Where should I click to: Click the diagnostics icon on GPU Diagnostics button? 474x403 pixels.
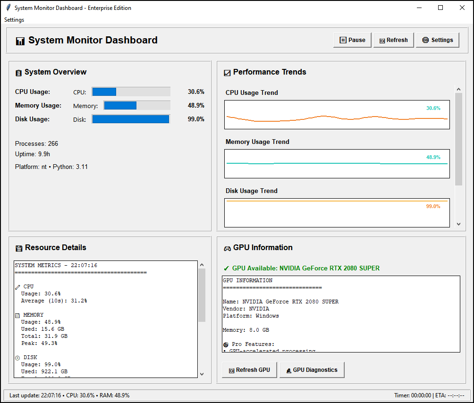pos(288,370)
